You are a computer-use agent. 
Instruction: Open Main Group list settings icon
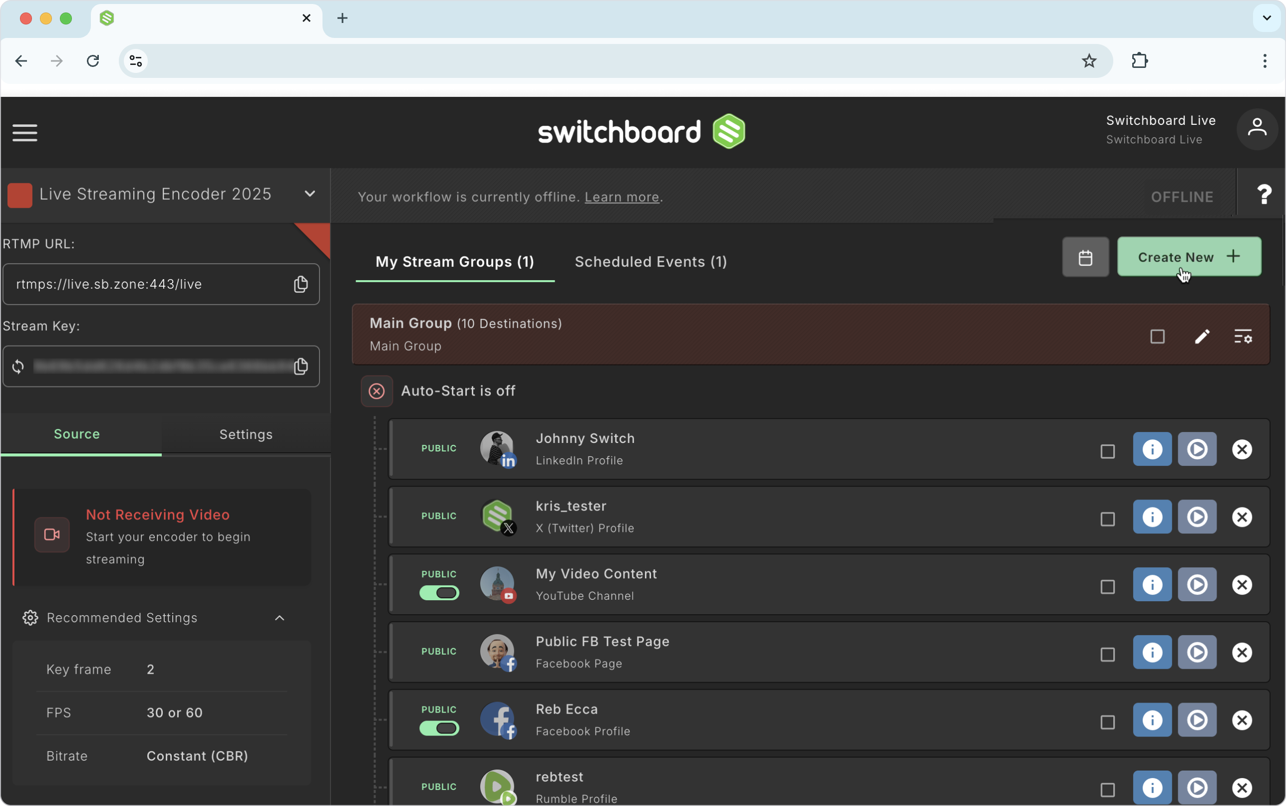tap(1243, 337)
